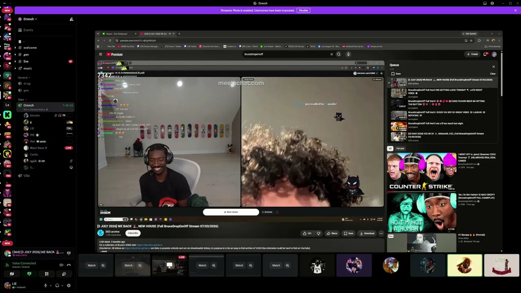Click the YouTube Share button
The height and width of the screenshot is (293, 521).
pyautogui.click(x=332, y=233)
